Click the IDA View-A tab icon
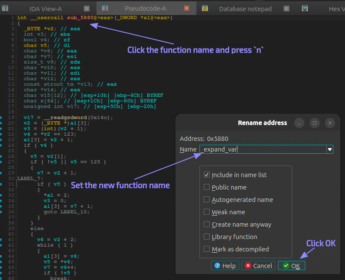This screenshot has width=345, height=280. 5,9
